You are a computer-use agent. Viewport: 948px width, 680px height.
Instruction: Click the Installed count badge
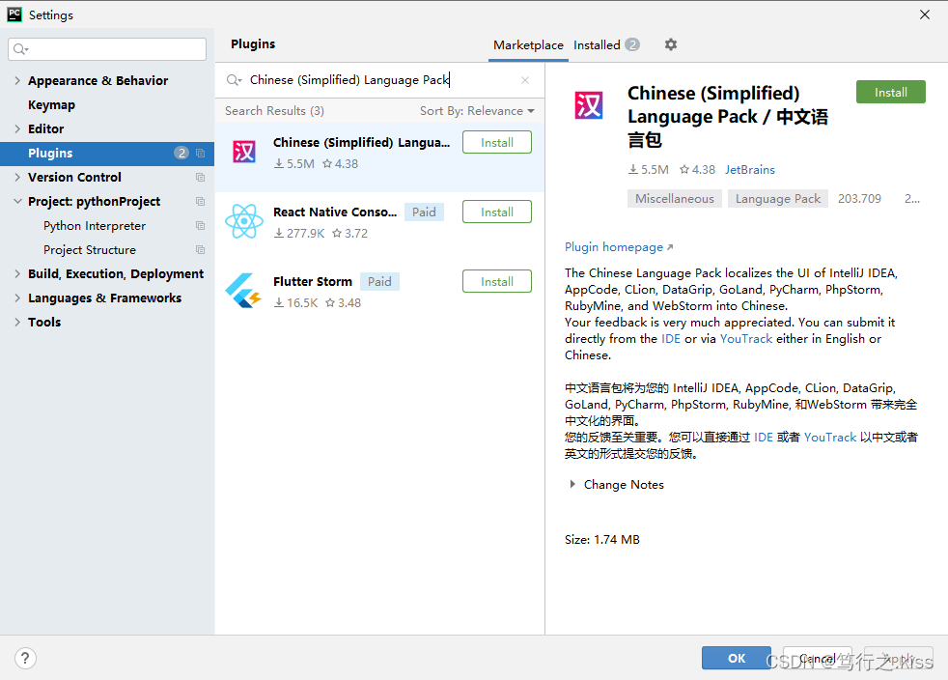click(632, 44)
